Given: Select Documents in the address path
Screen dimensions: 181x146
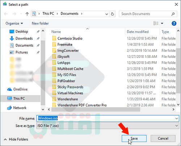Looking at the screenshot, I should click(70, 13).
